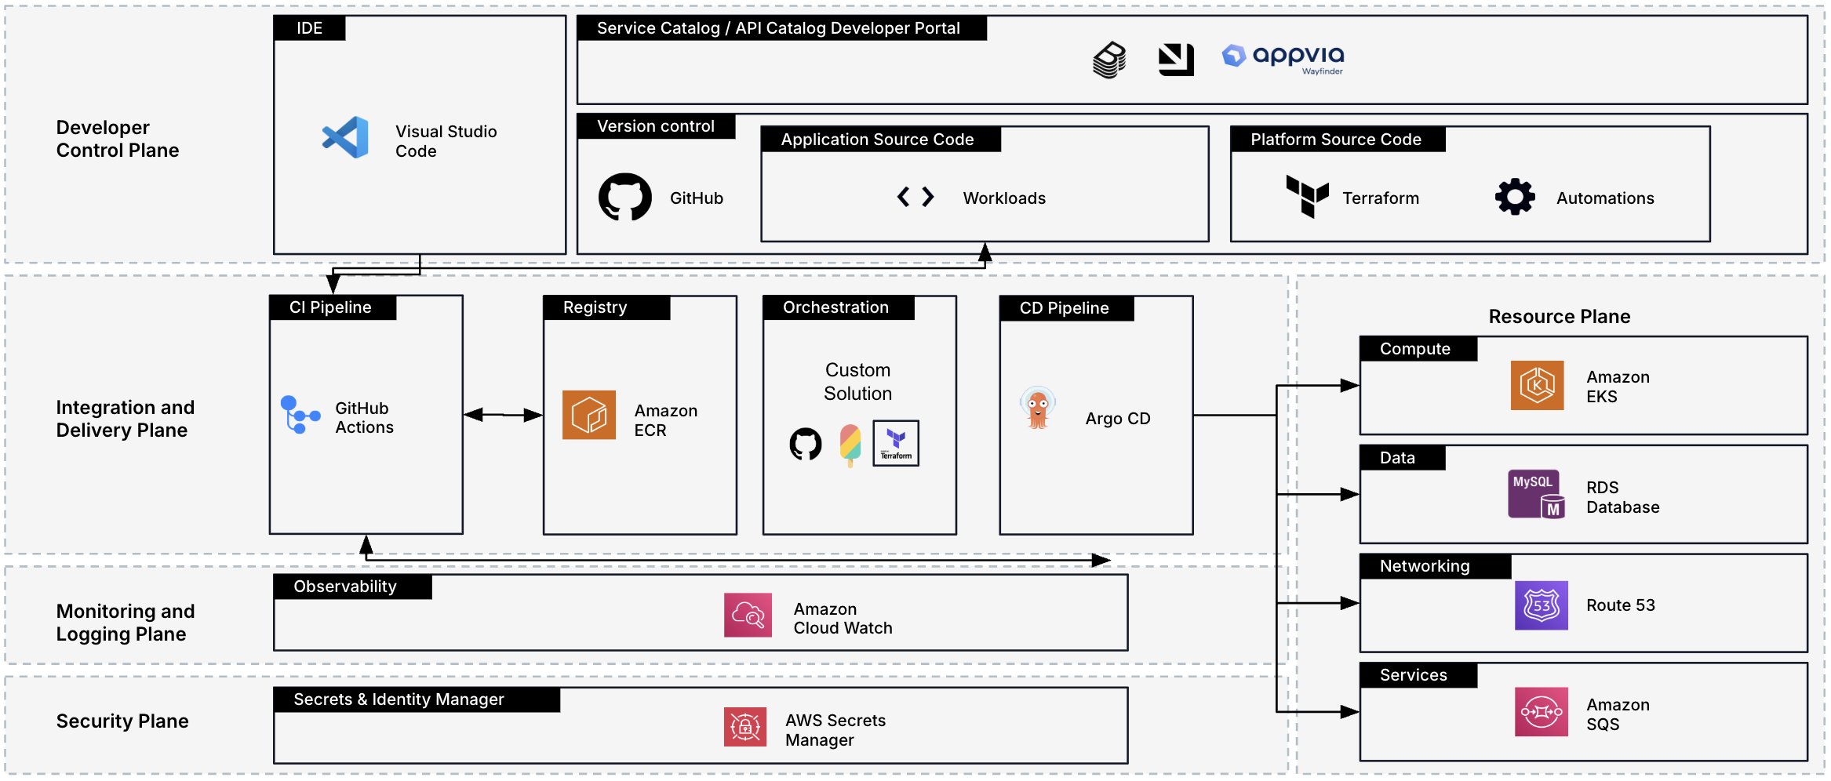Click the Amazon ECR orange icon
Viewport: 1831px width, 781px height.
588,415
